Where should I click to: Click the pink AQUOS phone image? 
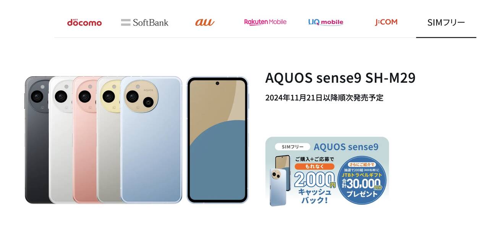[x=85, y=140]
